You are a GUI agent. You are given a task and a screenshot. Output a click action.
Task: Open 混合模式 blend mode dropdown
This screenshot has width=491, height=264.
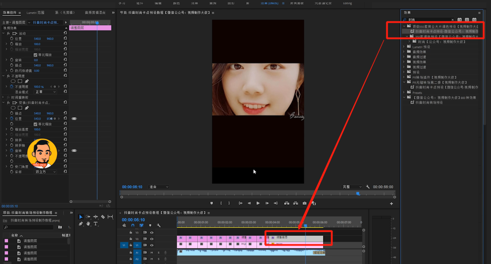coord(45,92)
